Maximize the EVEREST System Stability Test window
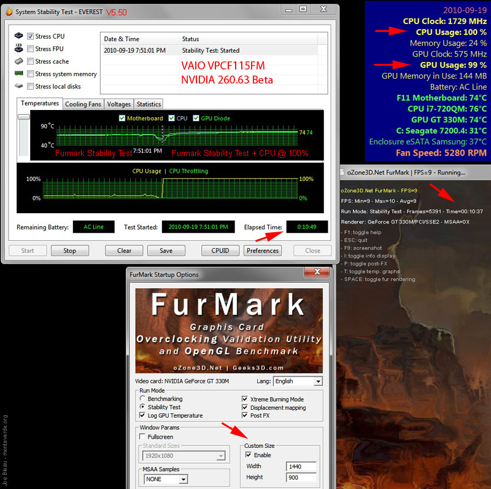The height and width of the screenshot is (489, 491). (303, 9)
